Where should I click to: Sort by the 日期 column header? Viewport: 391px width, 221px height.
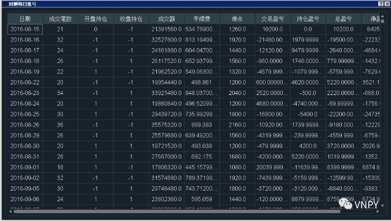click(x=25, y=19)
